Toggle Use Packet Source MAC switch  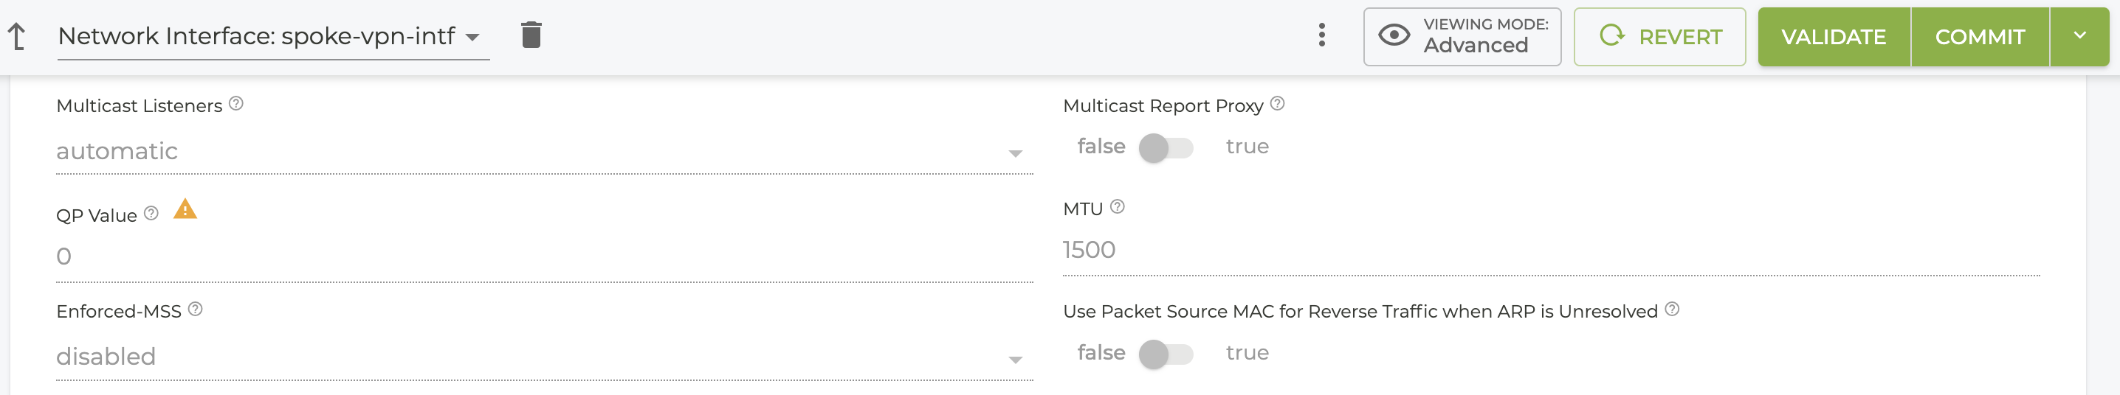tap(1166, 354)
